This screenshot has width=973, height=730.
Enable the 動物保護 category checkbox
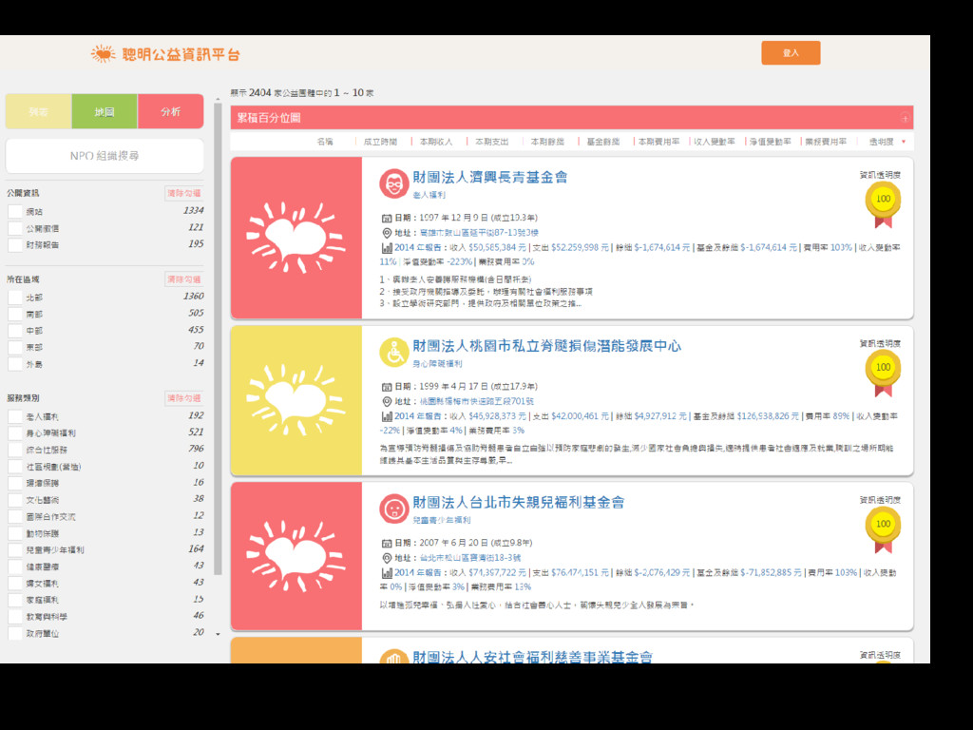click(x=15, y=533)
